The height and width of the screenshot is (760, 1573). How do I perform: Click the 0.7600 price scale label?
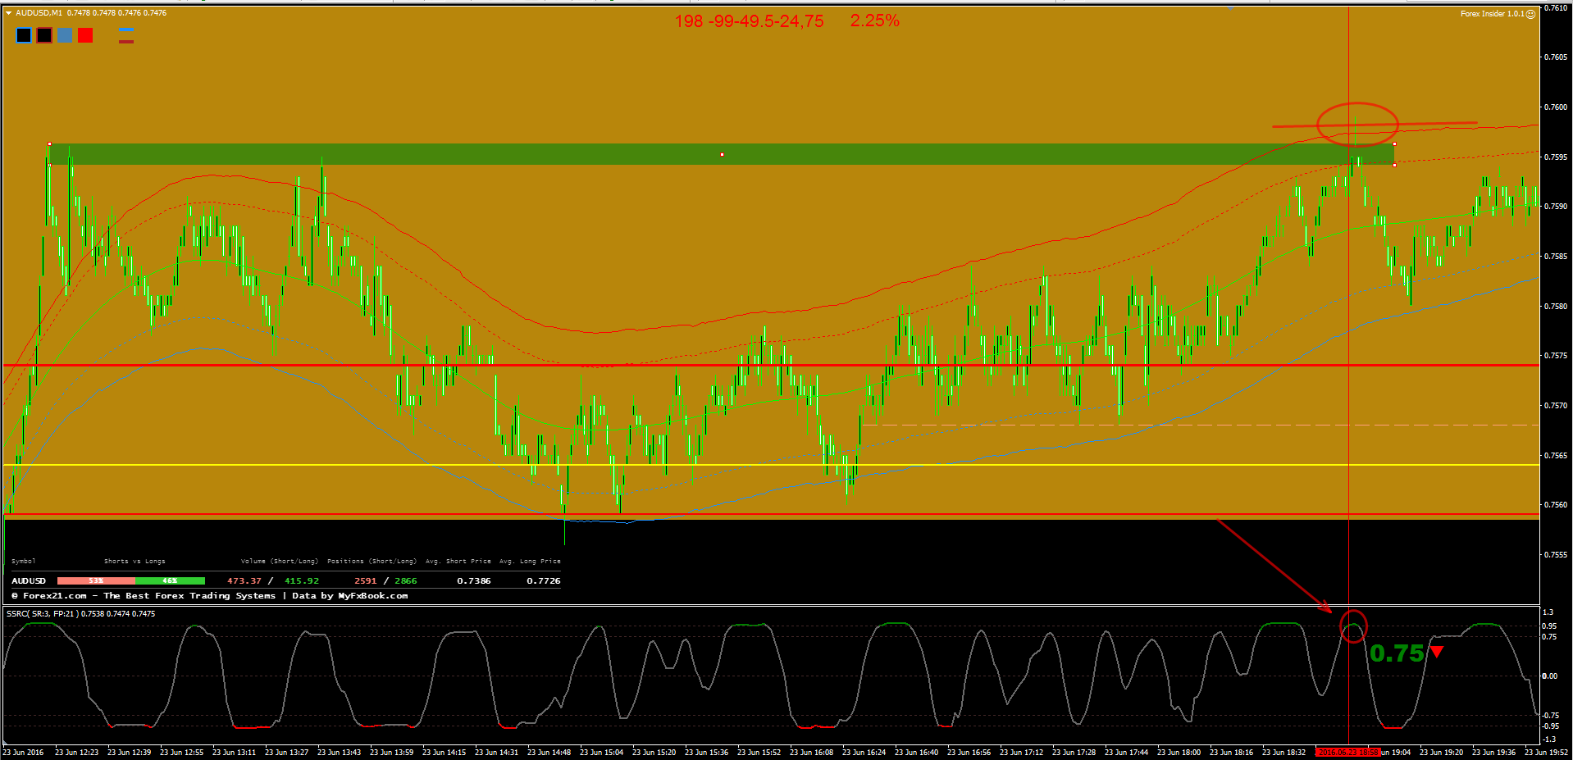point(1556,107)
